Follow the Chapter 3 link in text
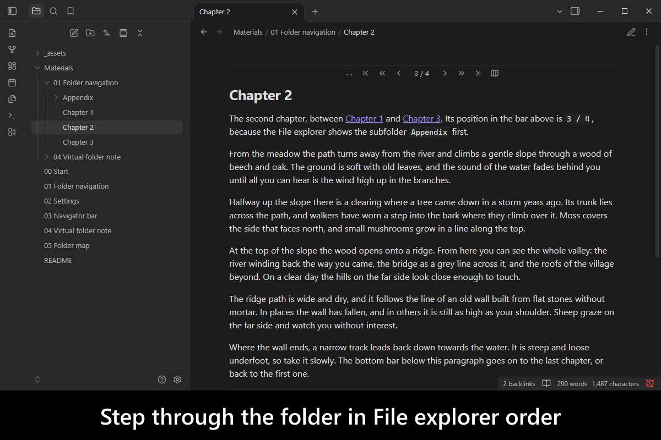Screen dimensions: 661x440 pos(421,118)
